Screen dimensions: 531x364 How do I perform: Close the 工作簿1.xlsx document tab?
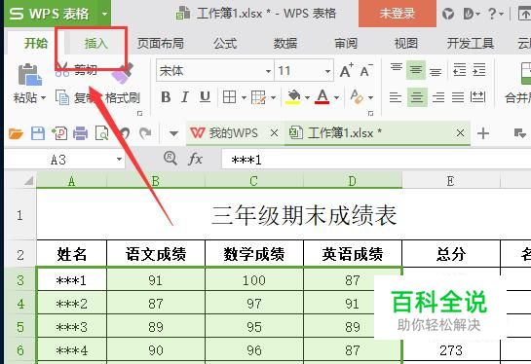[x=460, y=133]
